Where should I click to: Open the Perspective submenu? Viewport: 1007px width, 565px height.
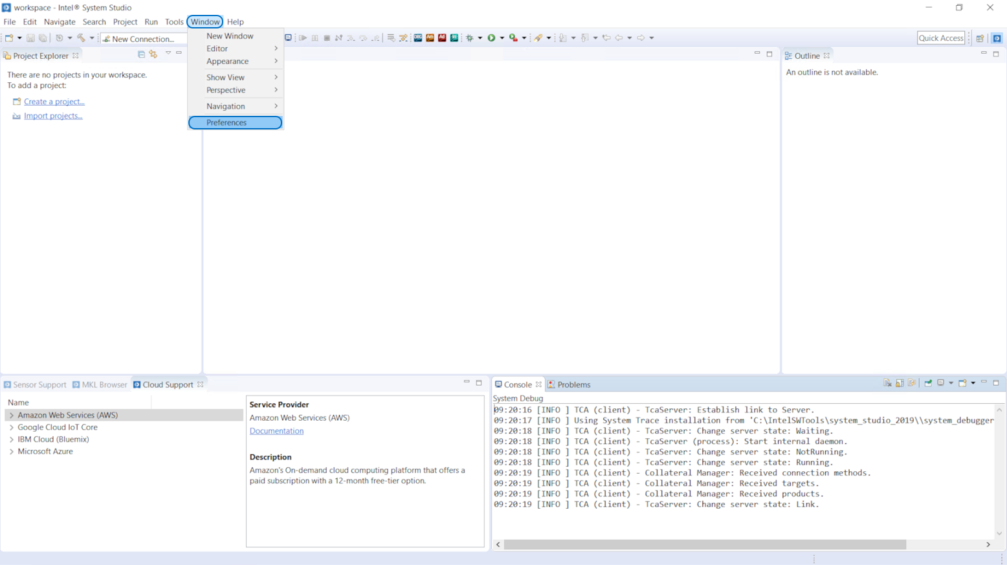click(236, 90)
